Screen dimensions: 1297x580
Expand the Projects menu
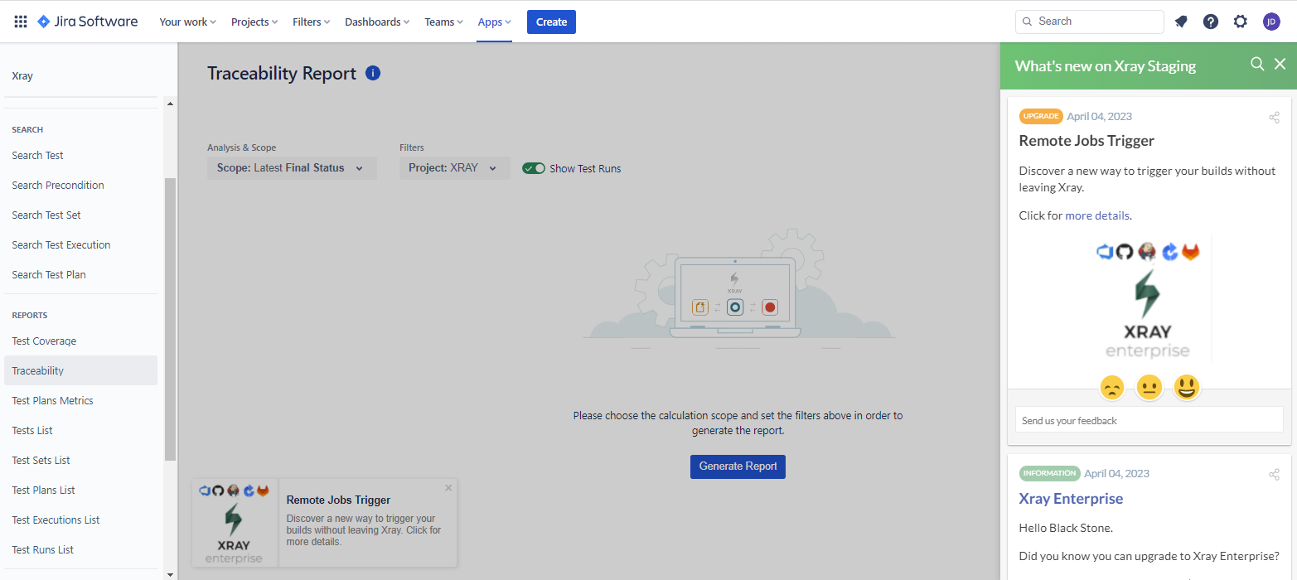click(x=254, y=22)
